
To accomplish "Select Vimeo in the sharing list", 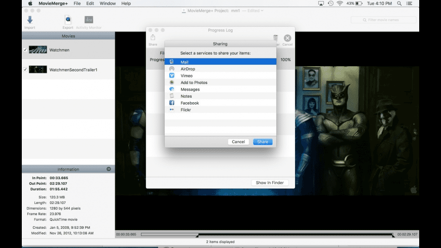I will [187, 75].
